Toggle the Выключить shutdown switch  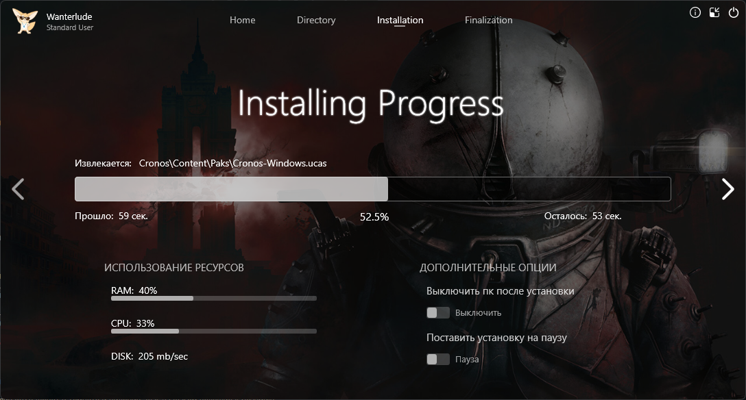438,312
